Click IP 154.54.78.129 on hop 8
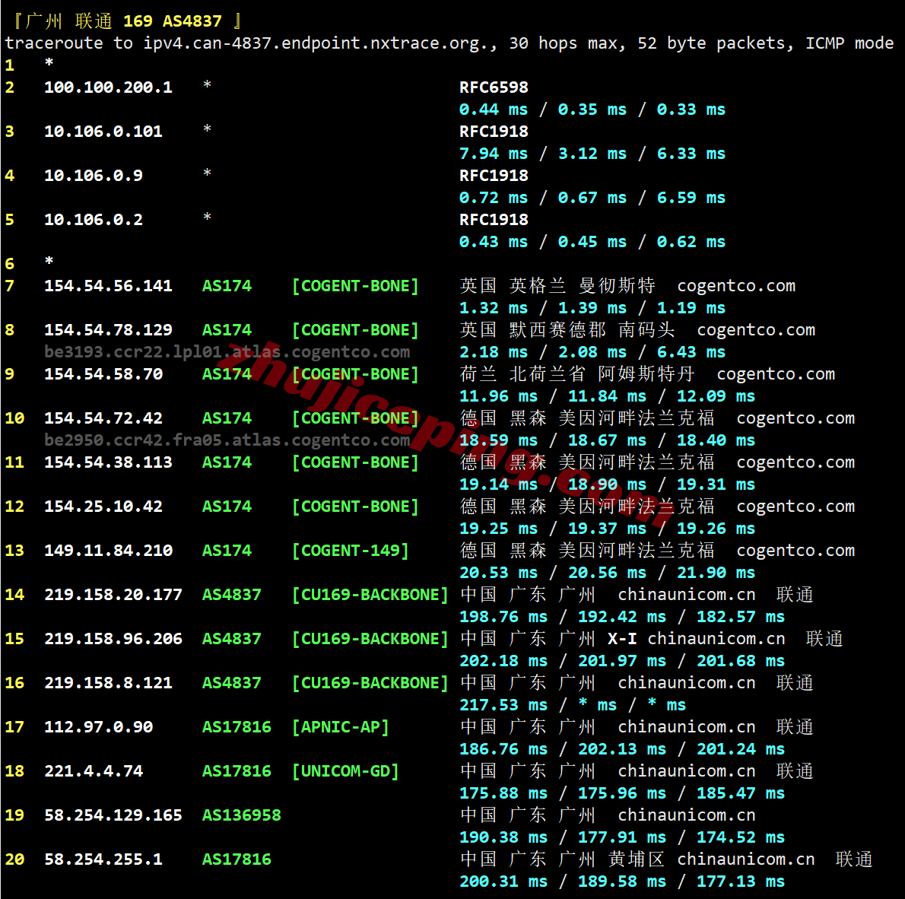The image size is (905, 899). [108, 329]
